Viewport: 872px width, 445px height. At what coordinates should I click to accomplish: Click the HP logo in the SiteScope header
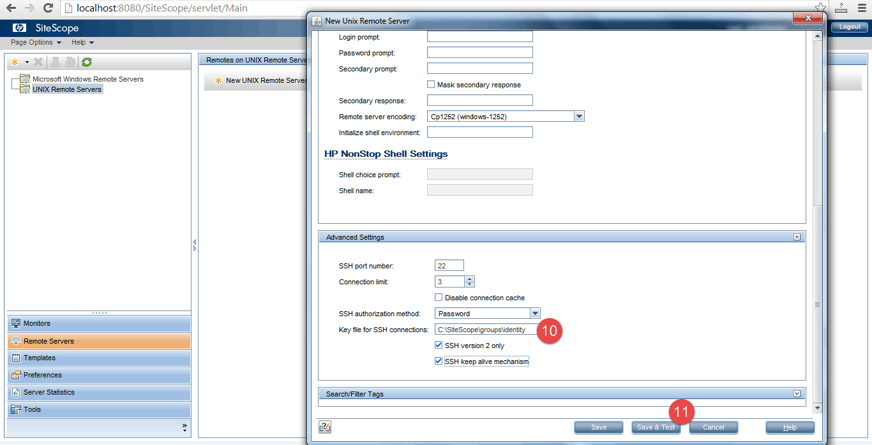(19, 27)
